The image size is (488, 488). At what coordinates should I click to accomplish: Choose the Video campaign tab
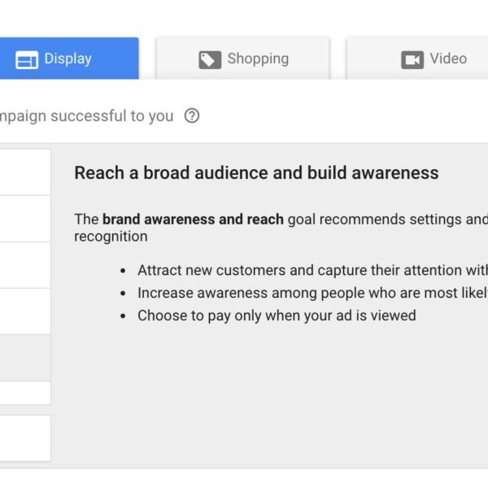(417, 59)
